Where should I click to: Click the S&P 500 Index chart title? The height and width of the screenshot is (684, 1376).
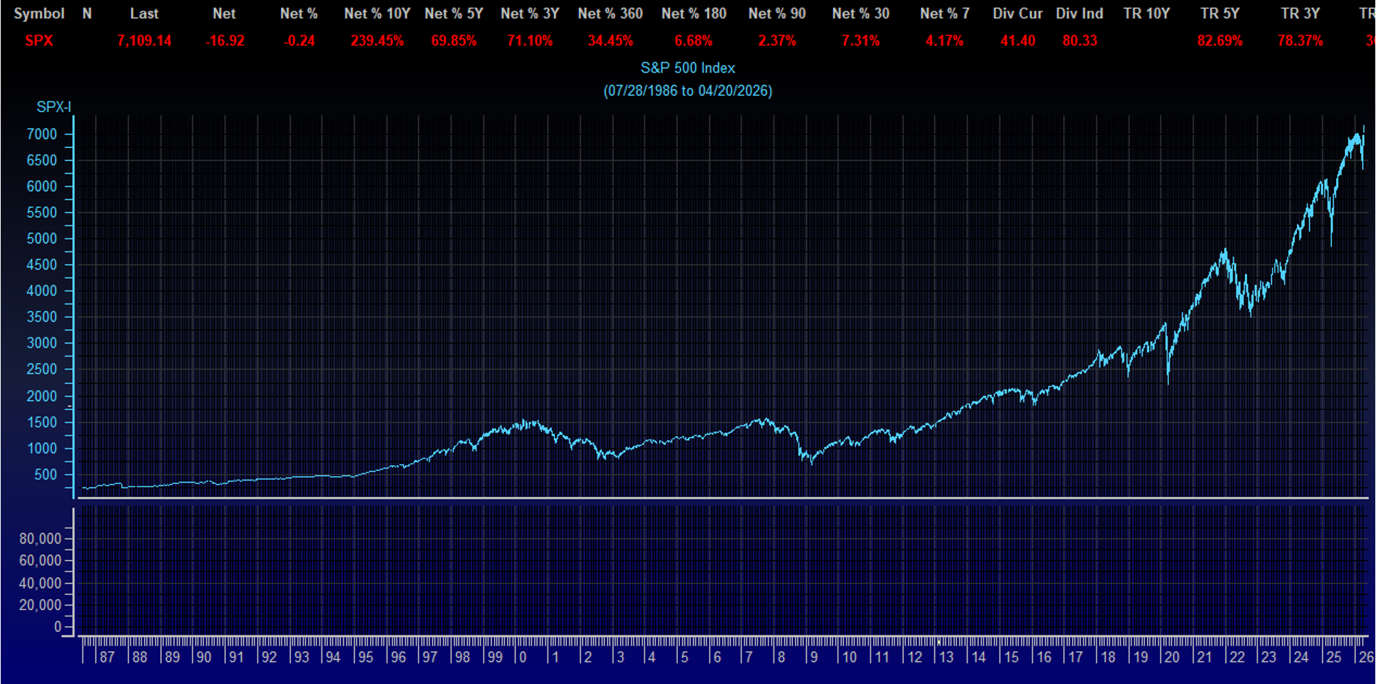(x=687, y=68)
